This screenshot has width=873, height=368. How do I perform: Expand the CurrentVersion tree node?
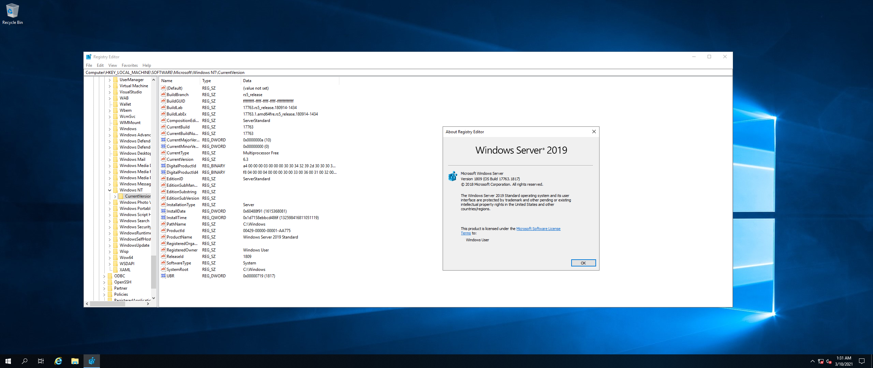click(x=115, y=196)
